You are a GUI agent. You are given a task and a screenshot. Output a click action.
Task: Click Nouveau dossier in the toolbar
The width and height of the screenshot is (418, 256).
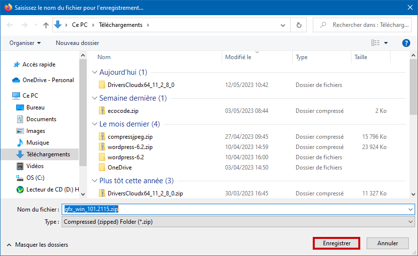coord(77,43)
